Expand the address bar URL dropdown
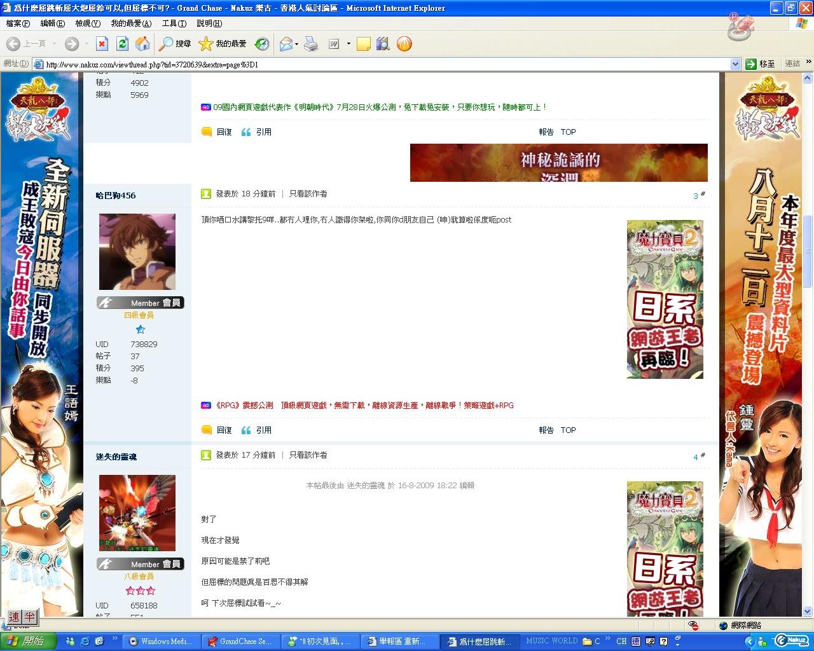 [735, 64]
